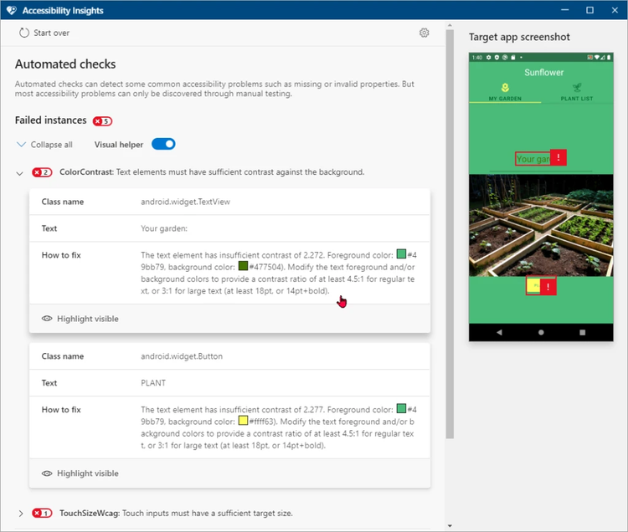Click the yellow #ffff63 background swatch
Screen dimensions: 628x532
[243, 421]
